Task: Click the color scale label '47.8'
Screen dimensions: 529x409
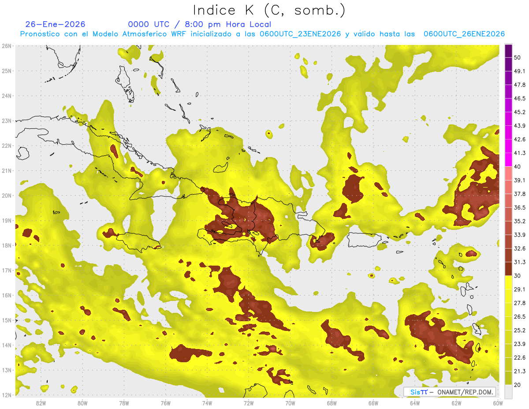Action: tap(519, 84)
